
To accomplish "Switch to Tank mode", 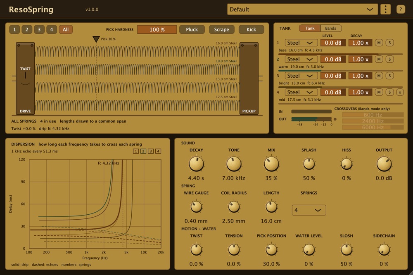I will click(310, 28).
